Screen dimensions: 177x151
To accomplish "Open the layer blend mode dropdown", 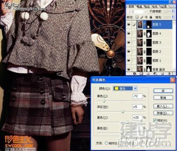I will pos(137,12).
